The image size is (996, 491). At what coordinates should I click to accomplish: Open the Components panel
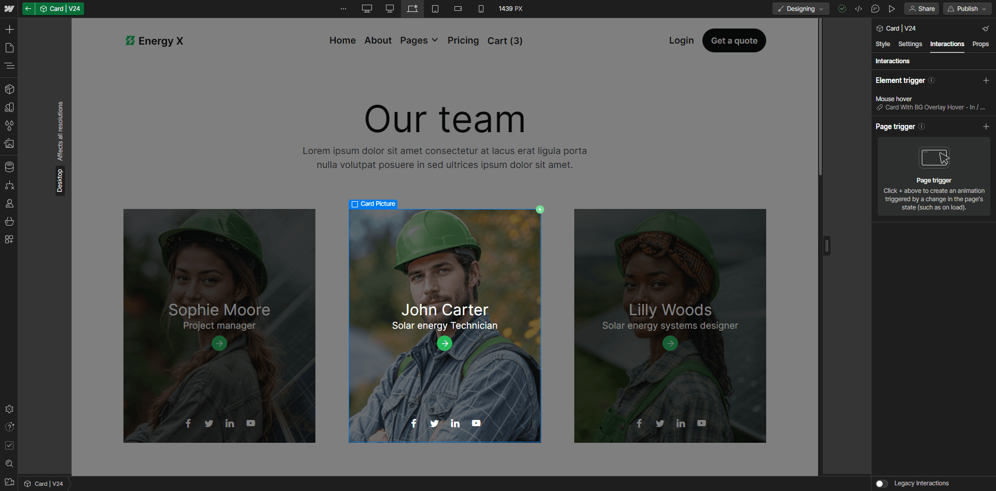[9, 89]
